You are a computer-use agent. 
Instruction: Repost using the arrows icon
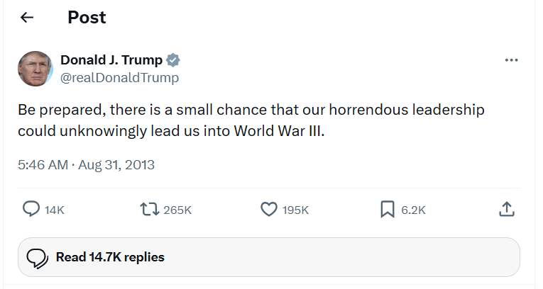[x=148, y=209]
